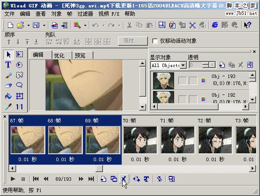
Task: Click the Add image toolbar icon
Action: pos(55,25)
